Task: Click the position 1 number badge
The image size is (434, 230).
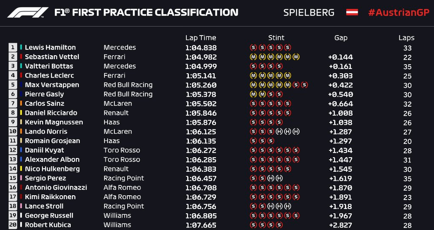Action: coord(13,48)
